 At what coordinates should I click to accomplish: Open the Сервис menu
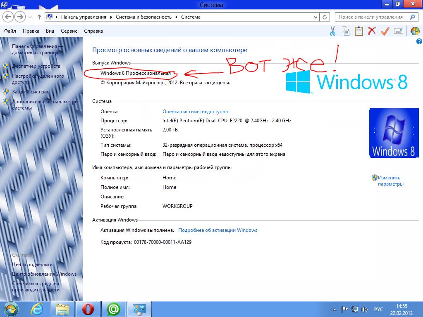[69, 31]
